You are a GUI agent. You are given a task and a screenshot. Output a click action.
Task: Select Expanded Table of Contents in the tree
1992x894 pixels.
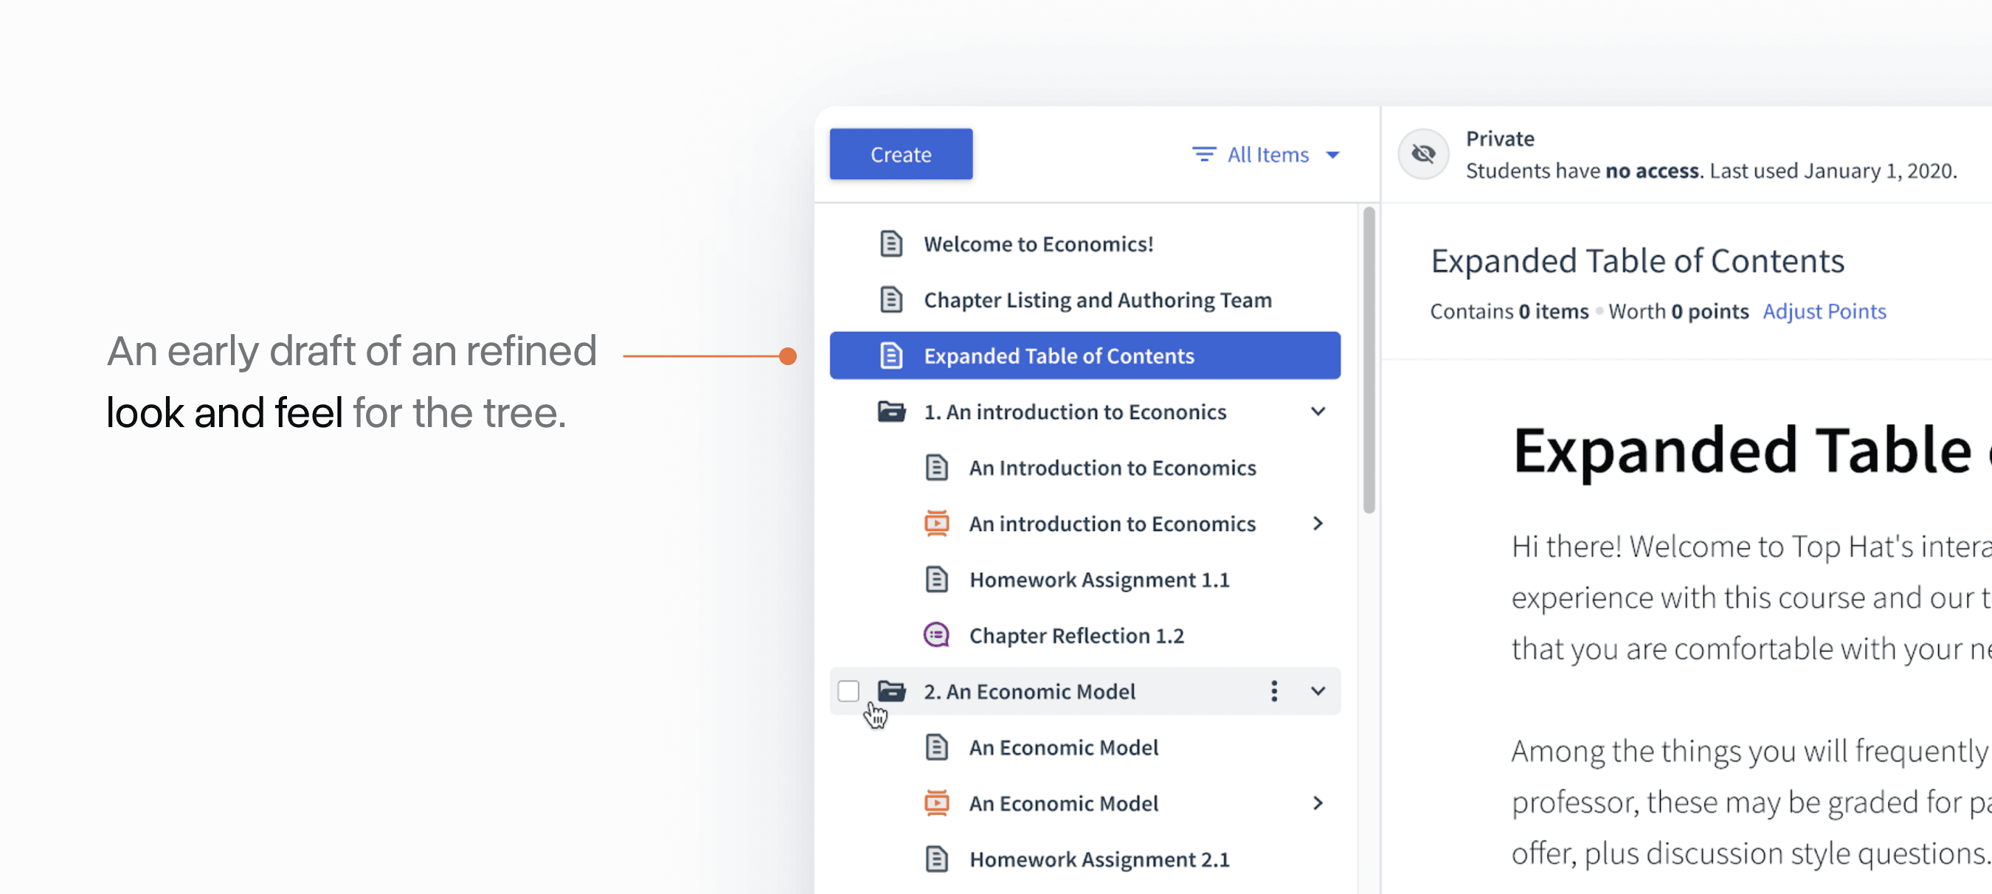1059,355
